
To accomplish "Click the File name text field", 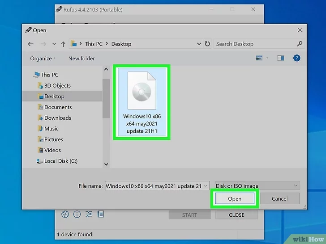I will pos(154,186).
